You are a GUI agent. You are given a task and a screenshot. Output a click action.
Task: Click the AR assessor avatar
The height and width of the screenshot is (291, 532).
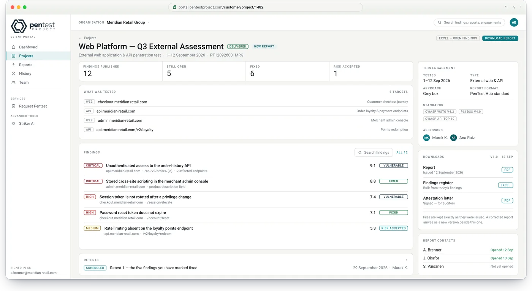[453, 138]
